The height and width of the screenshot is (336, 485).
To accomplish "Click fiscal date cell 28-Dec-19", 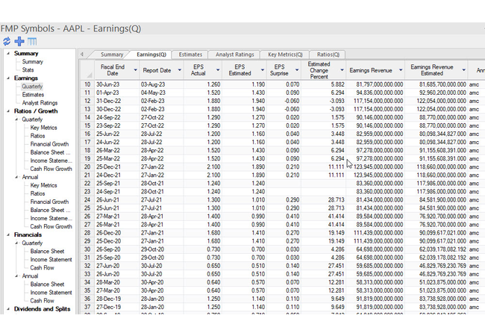I will coord(117,299).
